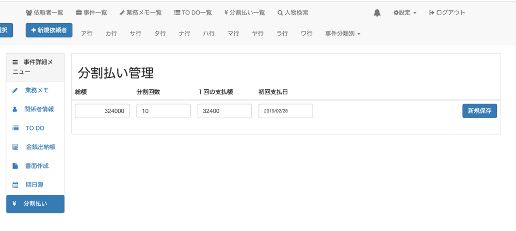Go to 事件一覧 in top navigation
516x231 pixels.
coord(91,13)
